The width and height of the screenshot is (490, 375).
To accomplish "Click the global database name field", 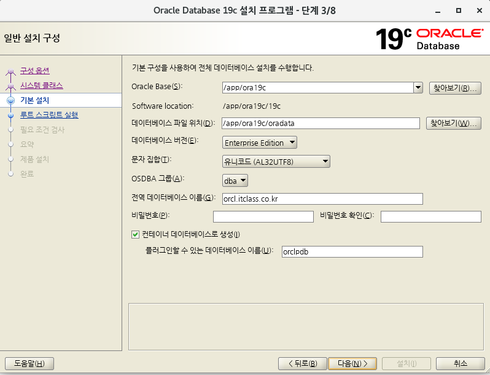I will point(322,199).
